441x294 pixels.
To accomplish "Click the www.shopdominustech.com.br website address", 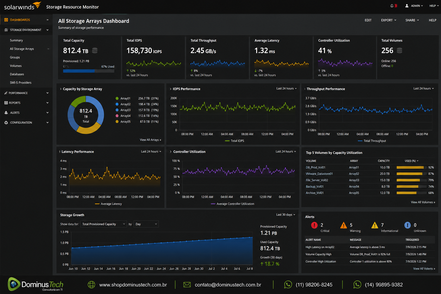I will point(133,285).
